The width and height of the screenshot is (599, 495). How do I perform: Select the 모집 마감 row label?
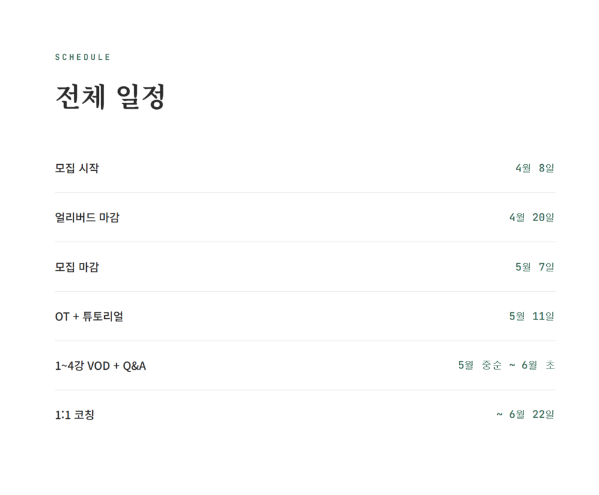pyautogui.click(x=77, y=267)
